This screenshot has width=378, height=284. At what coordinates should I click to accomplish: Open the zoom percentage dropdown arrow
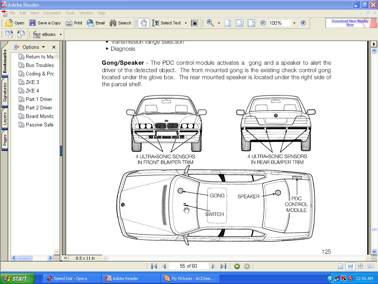point(294,23)
